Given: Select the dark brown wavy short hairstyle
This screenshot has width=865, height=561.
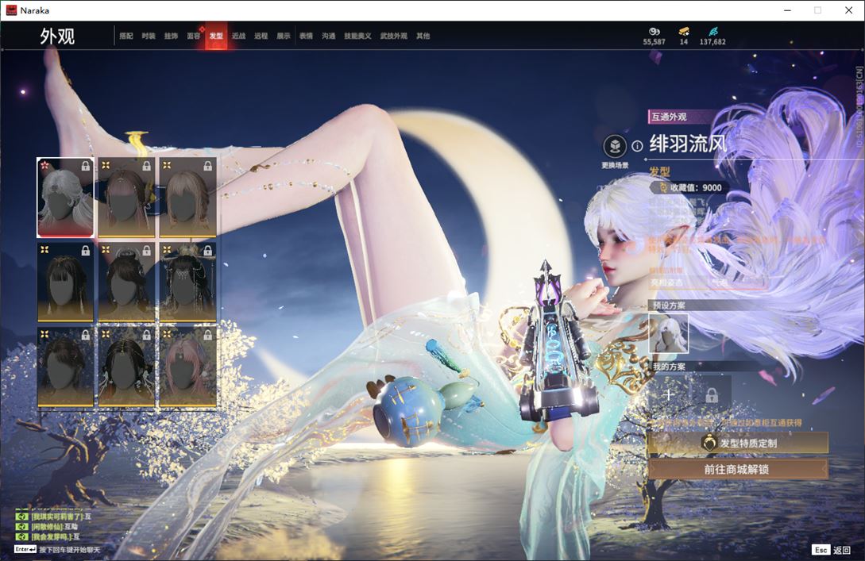Looking at the screenshot, I should tap(66, 367).
